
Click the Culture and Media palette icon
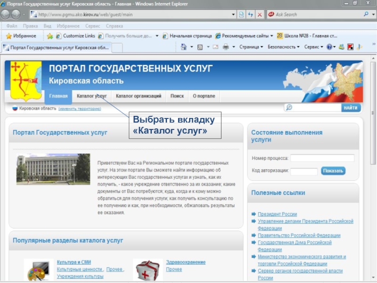(x=39, y=270)
